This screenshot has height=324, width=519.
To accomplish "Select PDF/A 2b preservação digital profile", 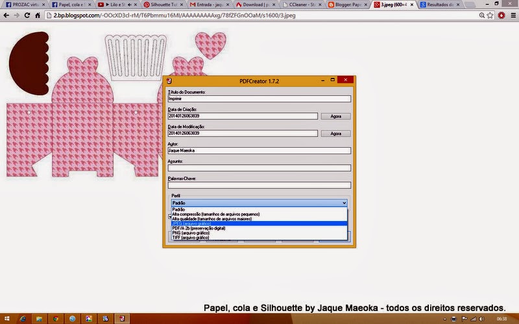I will pyautogui.click(x=259, y=228).
